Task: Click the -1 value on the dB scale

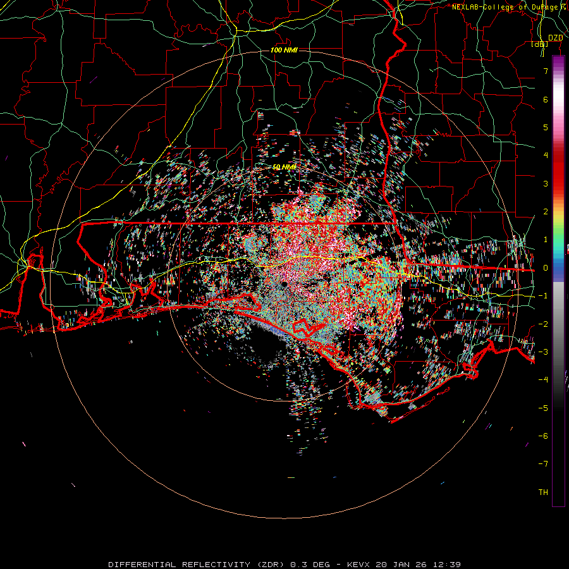Action: coord(543,296)
